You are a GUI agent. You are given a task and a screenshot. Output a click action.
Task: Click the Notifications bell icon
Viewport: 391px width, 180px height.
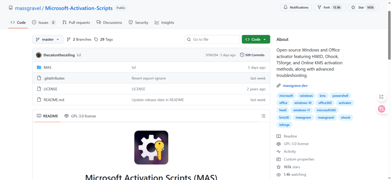(x=285, y=8)
